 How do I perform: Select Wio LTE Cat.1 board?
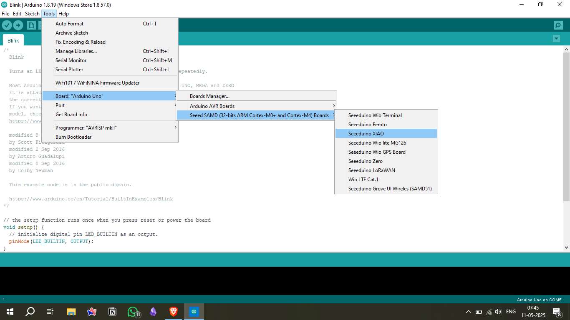pos(386,180)
